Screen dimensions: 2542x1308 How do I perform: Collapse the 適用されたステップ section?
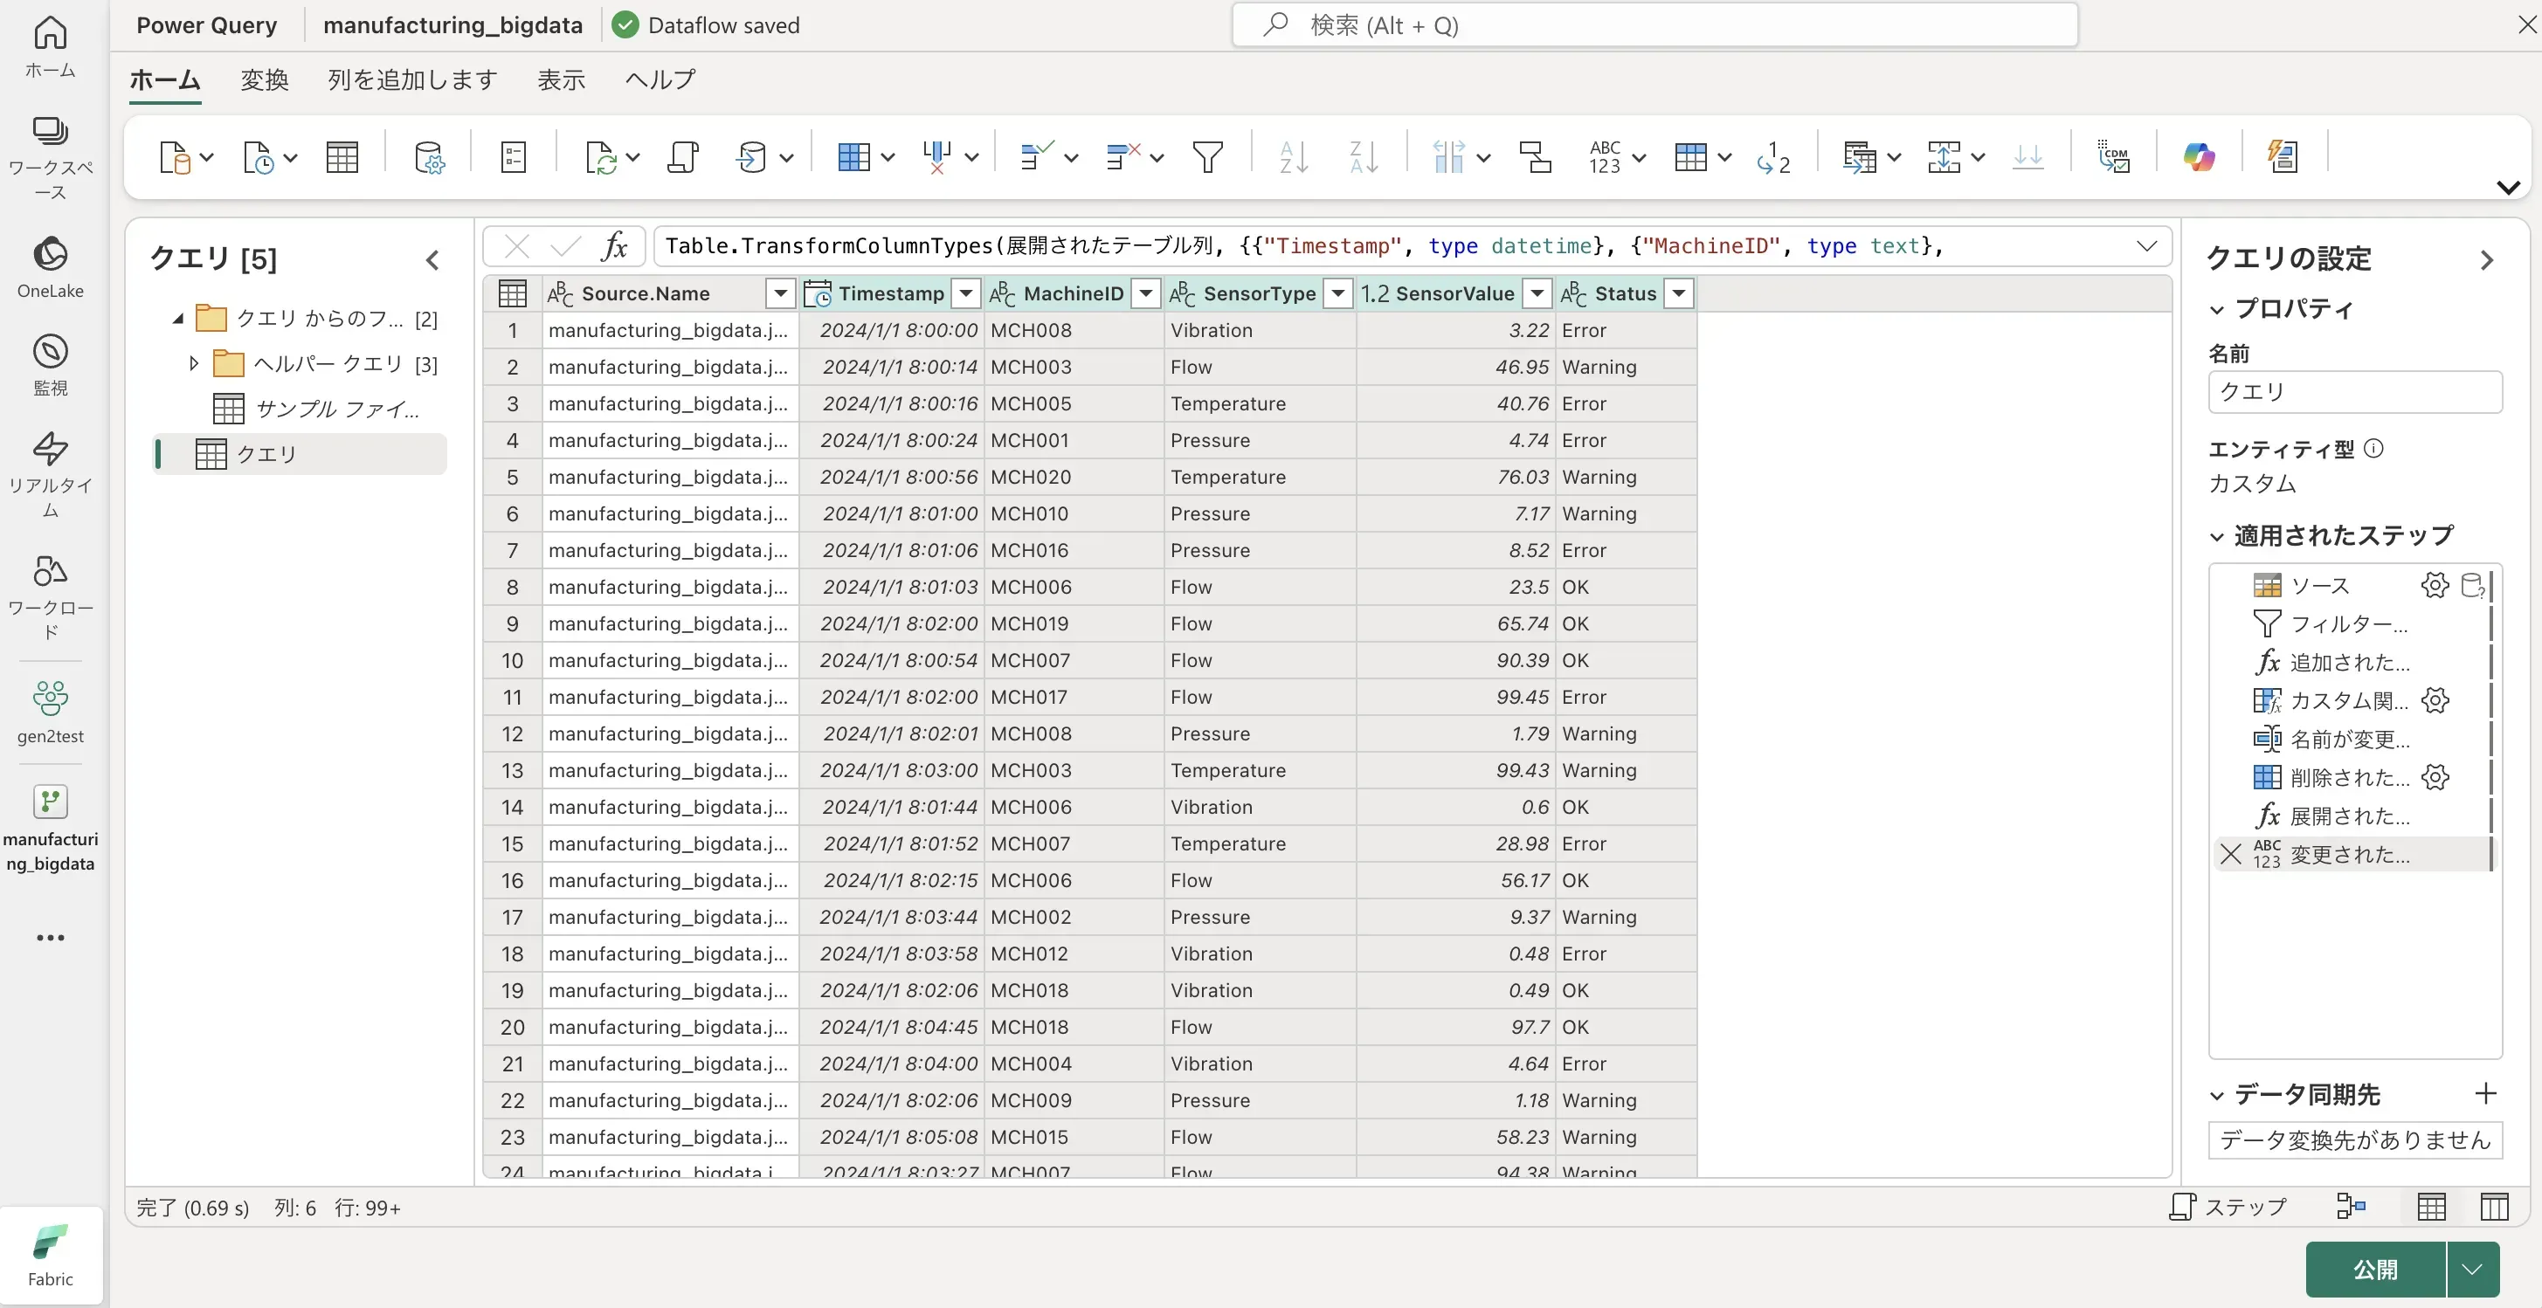[2217, 537]
